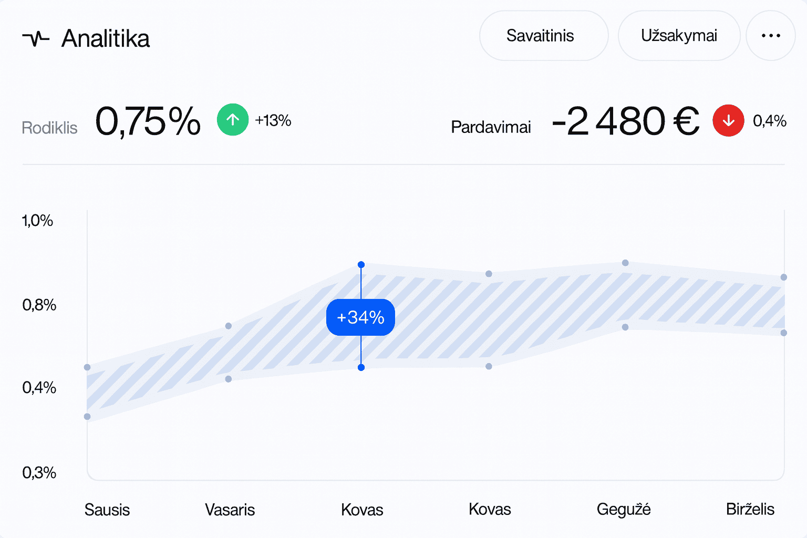The image size is (807, 538).
Task: Click the +34% tooltip badge
Action: point(360,317)
